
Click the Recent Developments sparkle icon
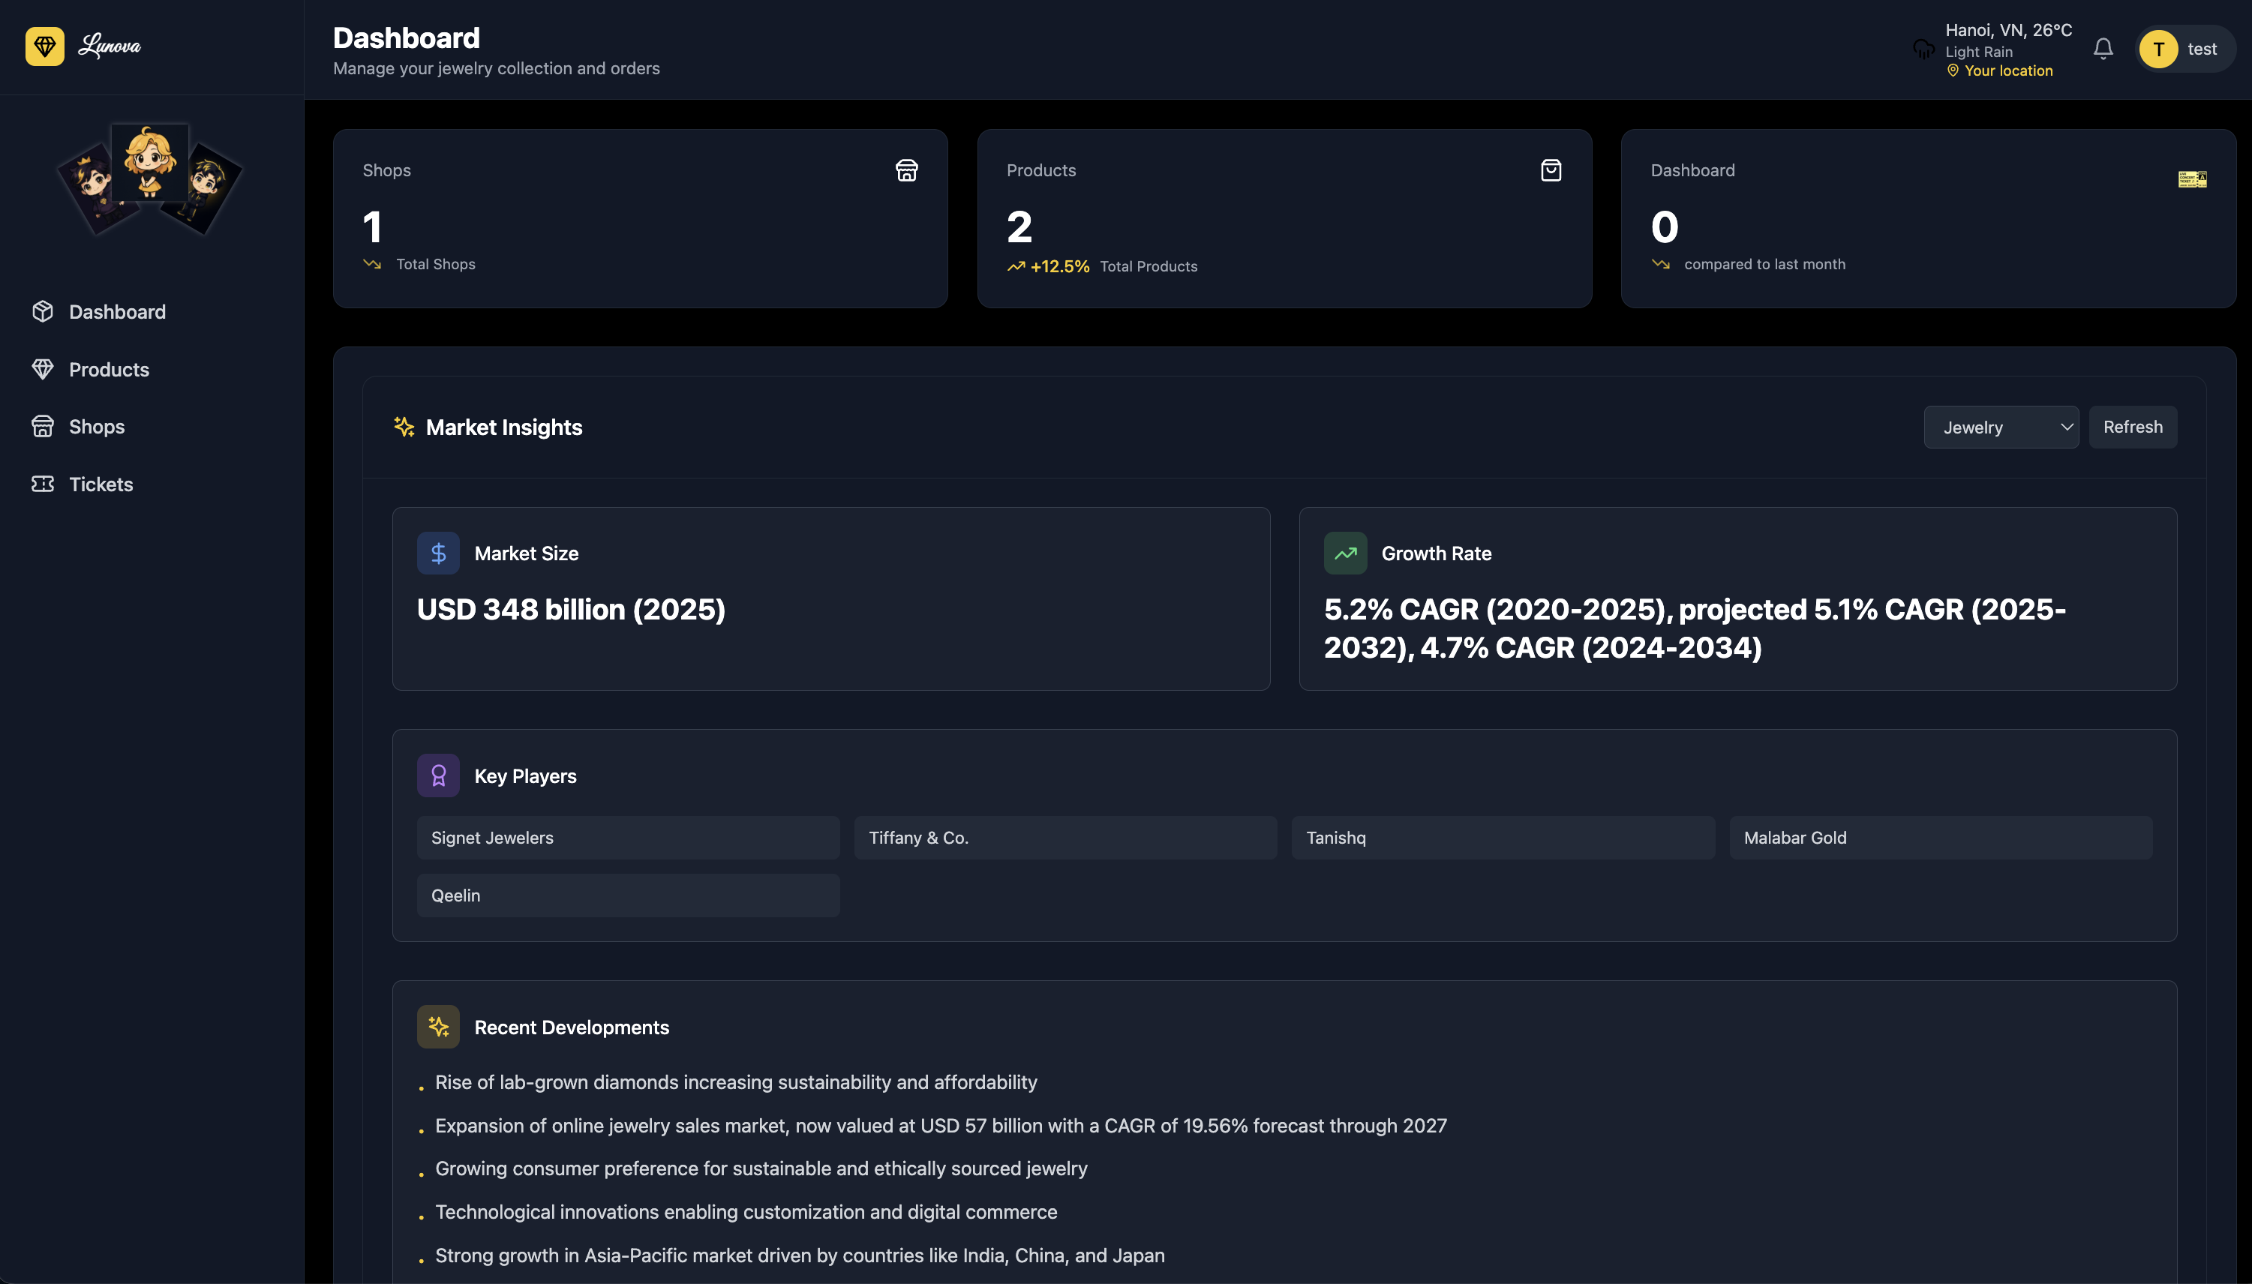pos(438,1027)
